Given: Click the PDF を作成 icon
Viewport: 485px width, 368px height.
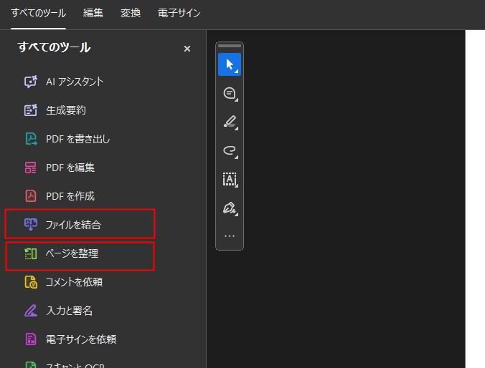Looking at the screenshot, I should coord(31,196).
